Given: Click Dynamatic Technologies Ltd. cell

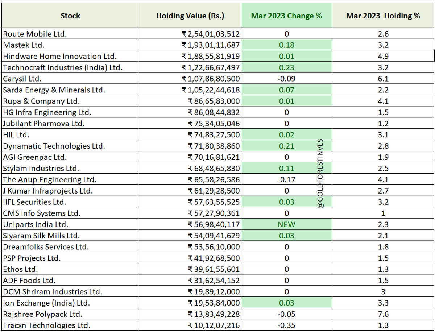Looking at the screenshot, I should tap(70, 146).
